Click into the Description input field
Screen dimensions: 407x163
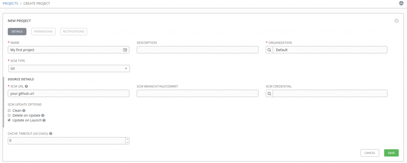(x=198, y=50)
